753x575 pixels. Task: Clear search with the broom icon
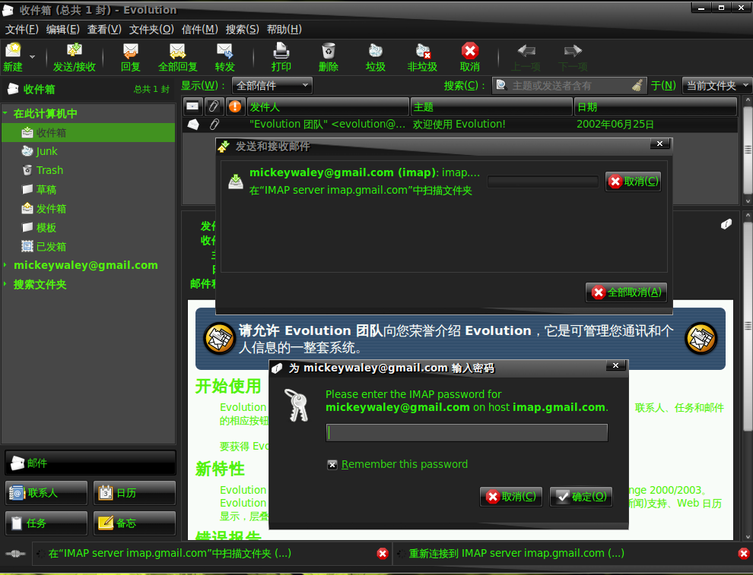pyautogui.click(x=637, y=85)
